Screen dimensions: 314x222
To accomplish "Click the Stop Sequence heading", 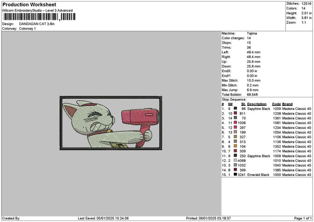I will (x=234, y=99).
